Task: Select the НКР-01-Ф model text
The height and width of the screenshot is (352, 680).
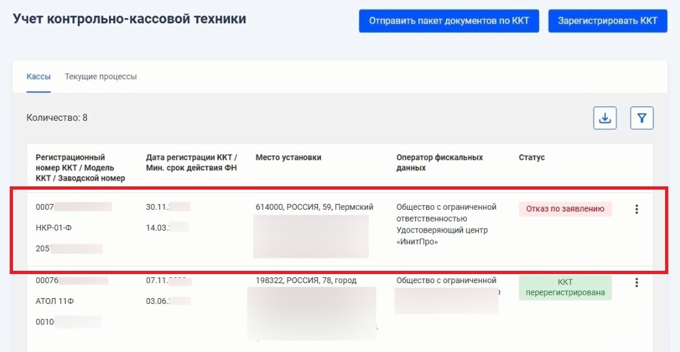Action: tap(54, 228)
